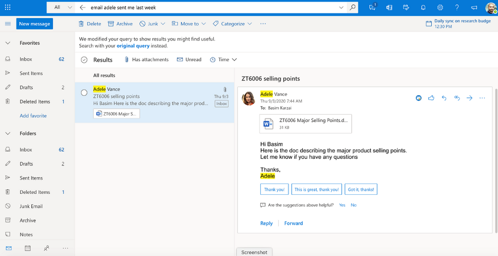Mark the message as Junk
This screenshot has height=256, width=498.
tap(149, 24)
